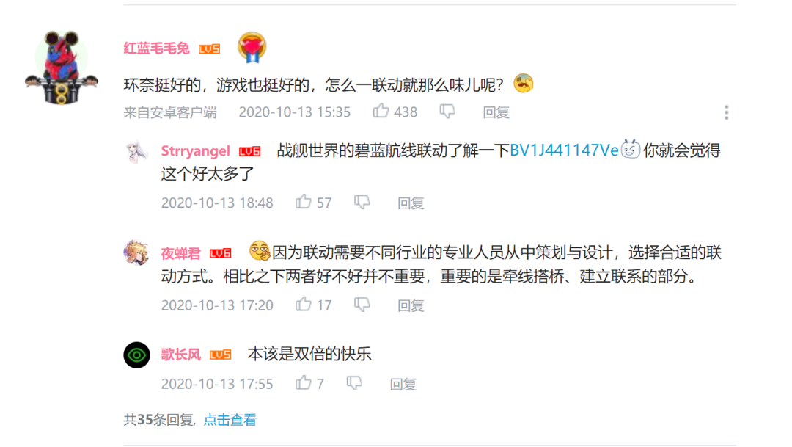Dislike Strryangel's reply

tap(362, 203)
